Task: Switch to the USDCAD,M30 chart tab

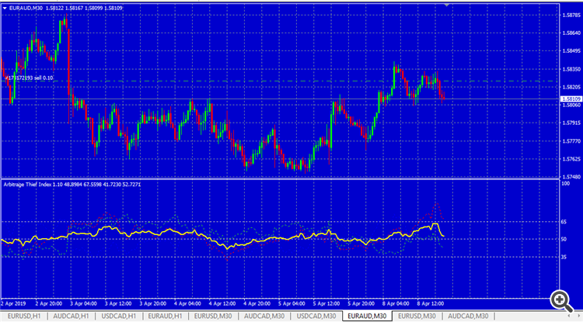Action: (x=316, y=316)
